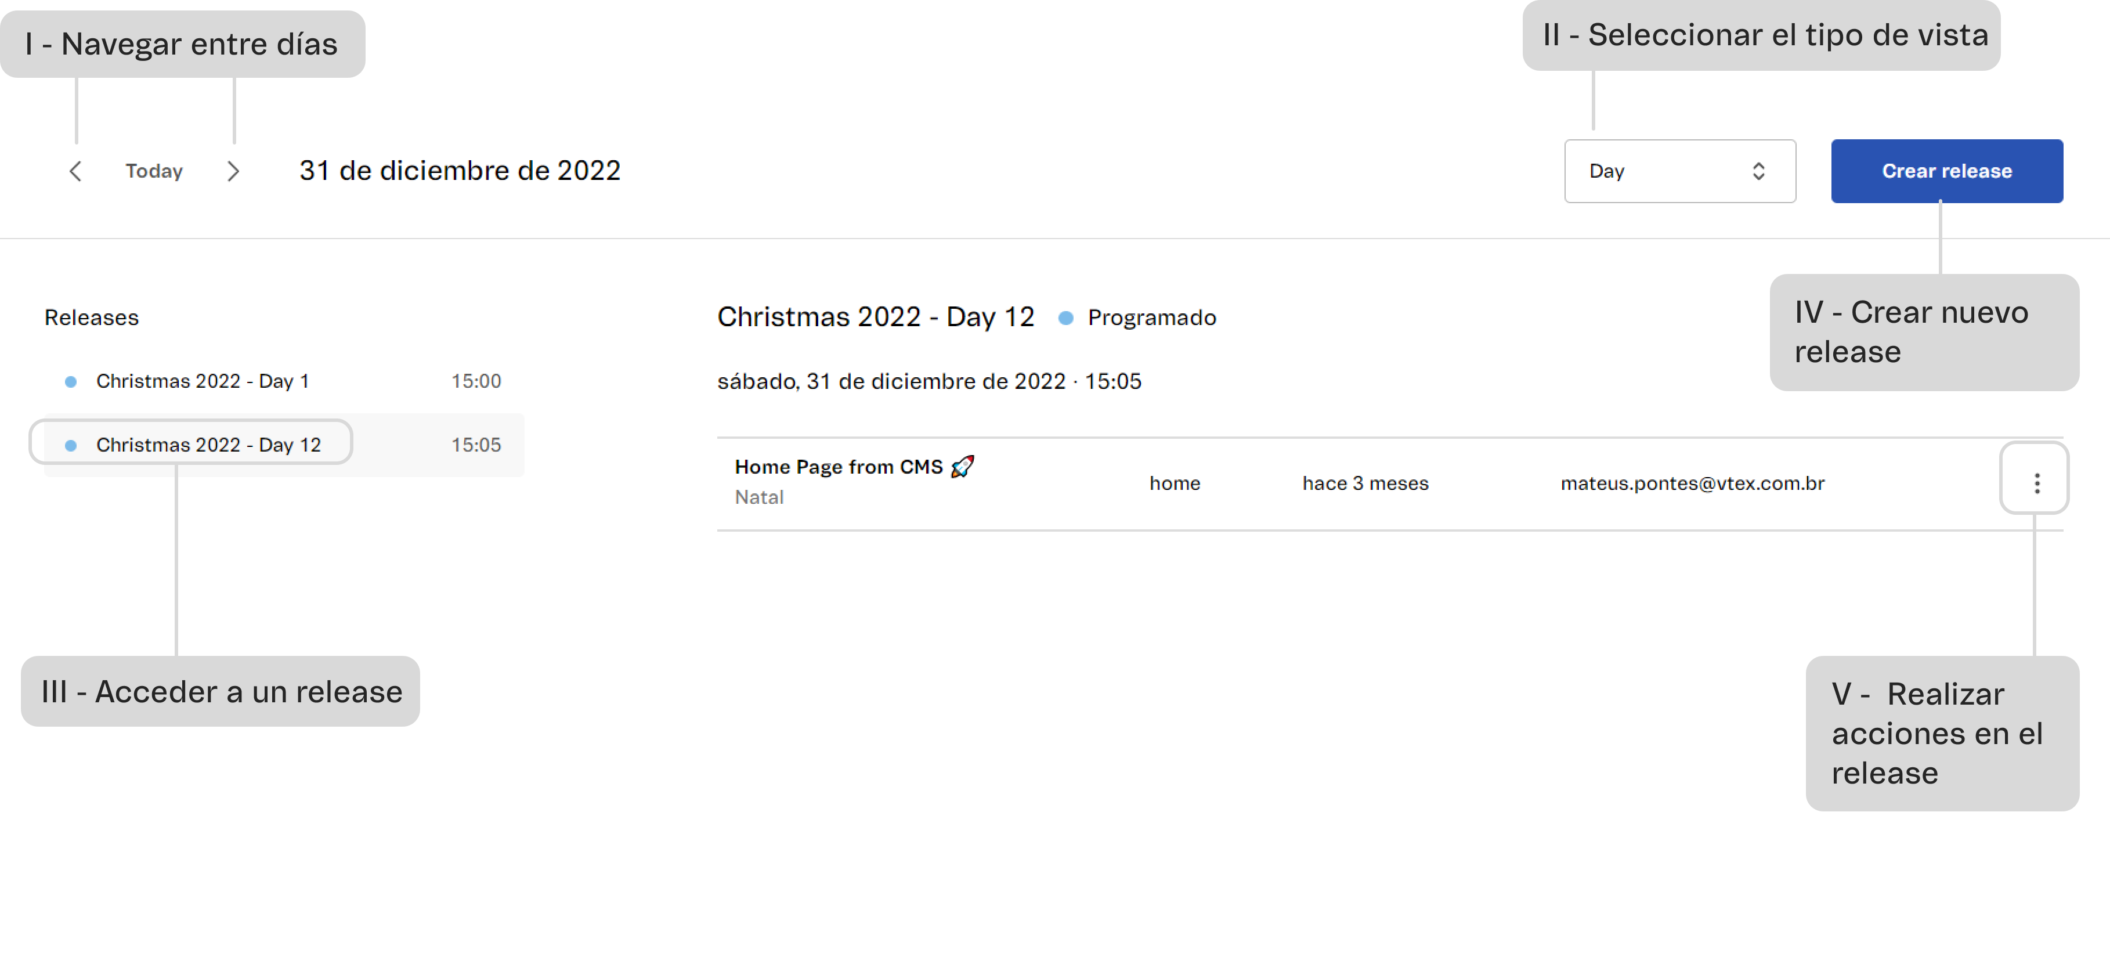This screenshot has width=2110, height=960.
Task: Click the mateus.pontes@vtex.com.br email
Action: click(1692, 483)
